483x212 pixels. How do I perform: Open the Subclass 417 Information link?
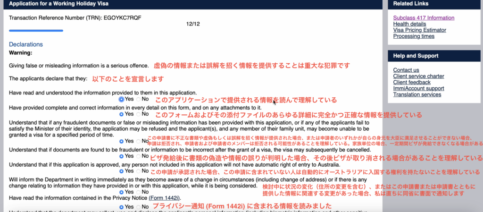point(424,18)
